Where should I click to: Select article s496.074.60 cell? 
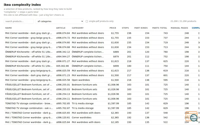click(63, 42)
